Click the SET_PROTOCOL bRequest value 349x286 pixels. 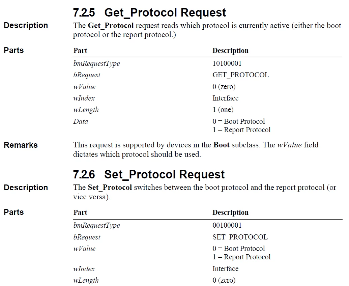point(240,237)
